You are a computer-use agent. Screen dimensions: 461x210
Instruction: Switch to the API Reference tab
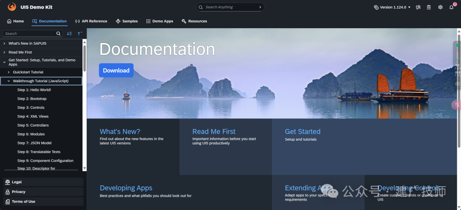click(x=91, y=21)
